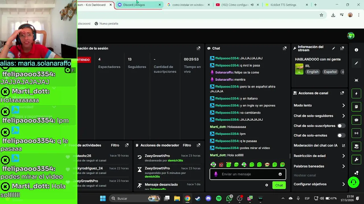Open the green headset support button
This screenshot has height=204, width=364.
coord(353,182)
